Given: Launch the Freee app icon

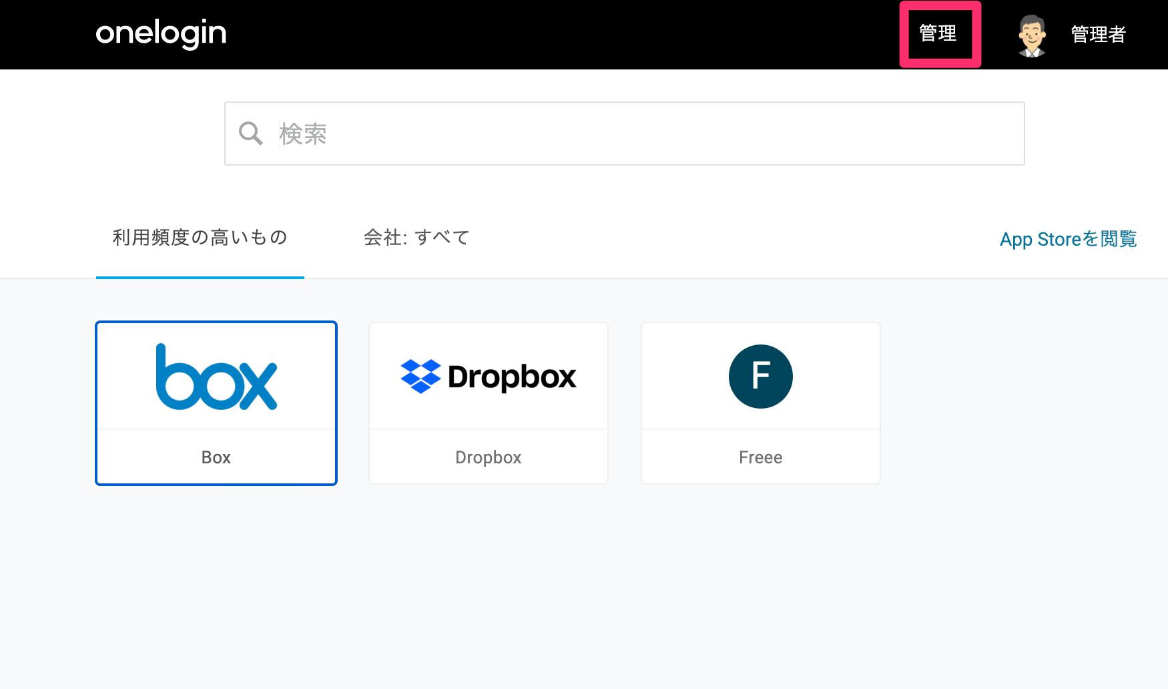Looking at the screenshot, I should click(x=761, y=377).
